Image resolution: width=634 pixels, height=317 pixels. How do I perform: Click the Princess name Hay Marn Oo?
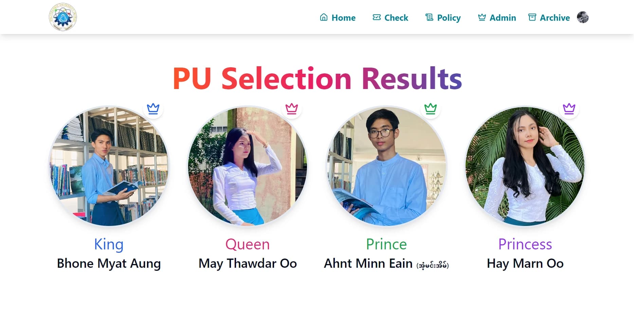click(525, 264)
